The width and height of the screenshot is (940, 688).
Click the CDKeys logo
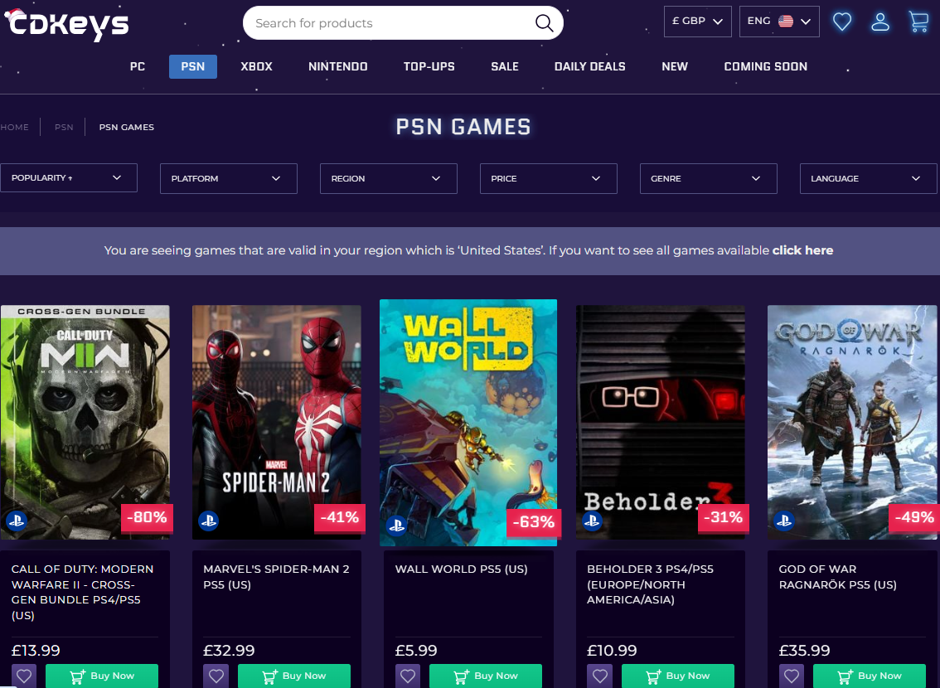pyautogui.click(x=66, y=25)
